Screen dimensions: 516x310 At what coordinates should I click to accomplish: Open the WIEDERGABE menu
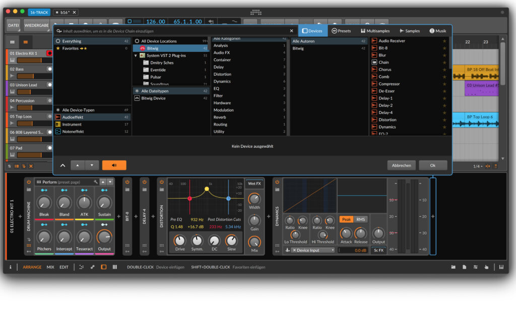point(36,25)
